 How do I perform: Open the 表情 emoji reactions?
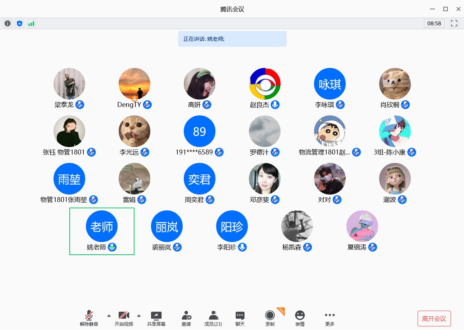[x=300, y=318]
